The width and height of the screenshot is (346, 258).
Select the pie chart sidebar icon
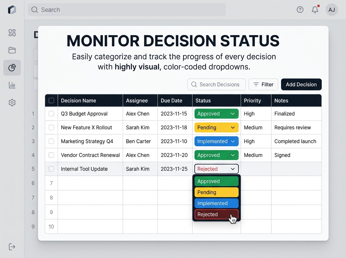click(12, 68)
